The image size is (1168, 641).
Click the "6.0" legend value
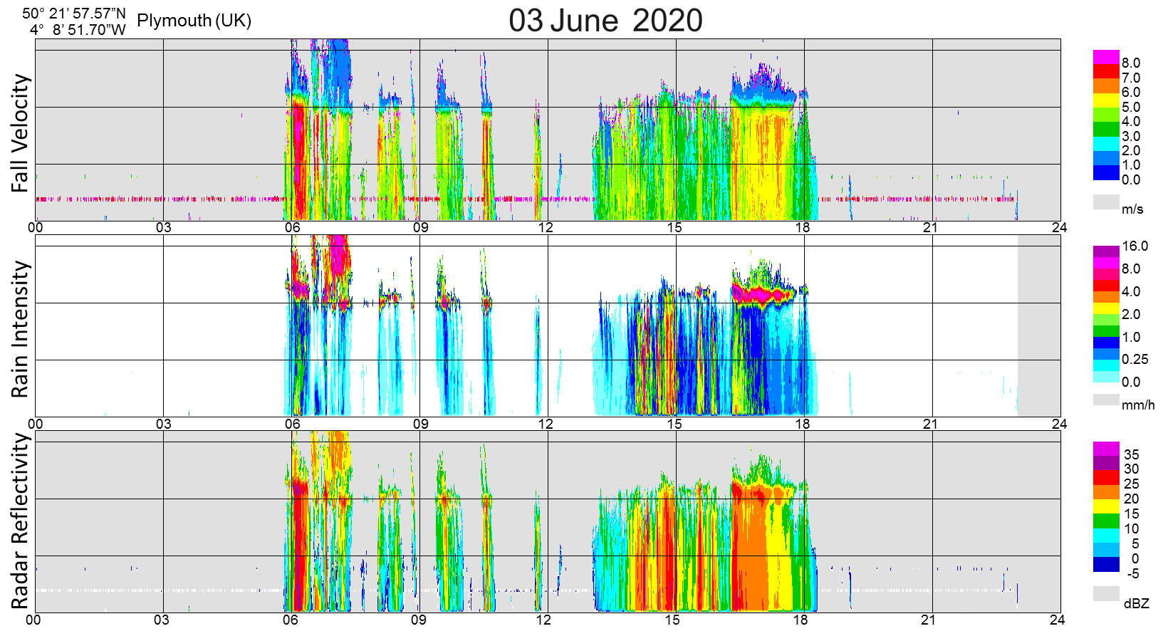coord(1131,92)
